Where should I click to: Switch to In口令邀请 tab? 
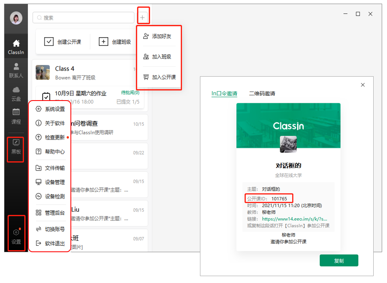224,93
